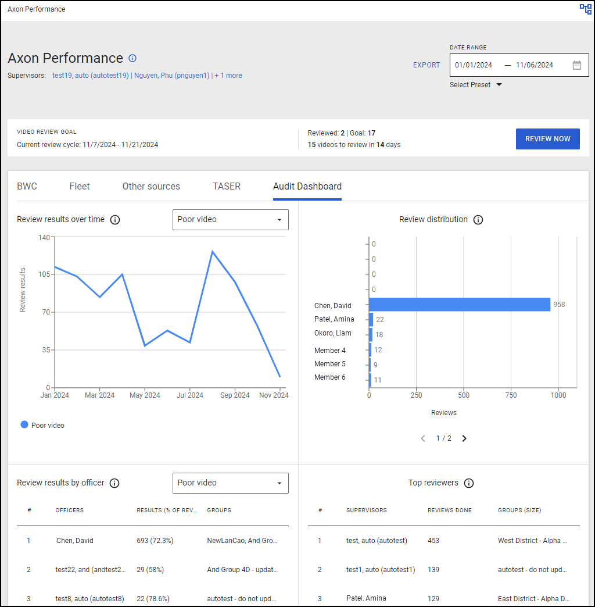Click the info icon next to Review results by officer
The height and width of the screenshot is (607, 595).
[114, 483]
